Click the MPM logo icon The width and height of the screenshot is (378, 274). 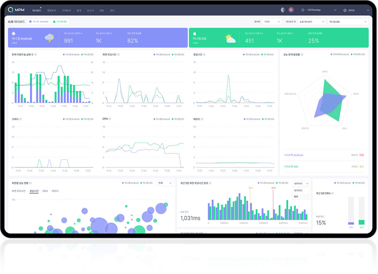click(x=10, y=10)
